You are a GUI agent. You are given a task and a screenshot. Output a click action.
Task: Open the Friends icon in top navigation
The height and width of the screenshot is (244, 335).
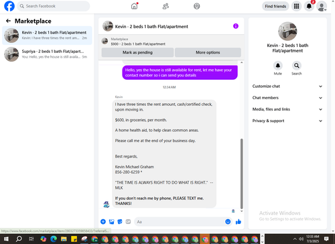pos(165,6)
